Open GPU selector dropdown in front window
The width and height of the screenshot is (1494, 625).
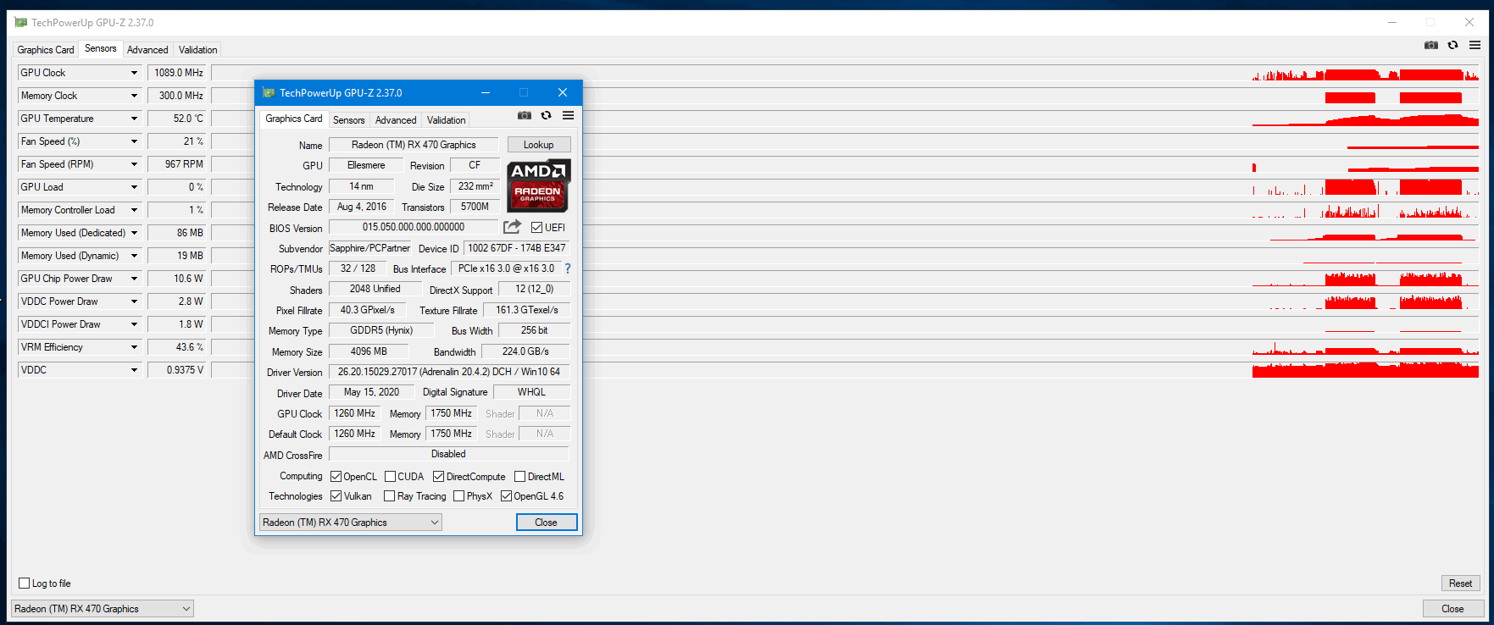point(350,523)
